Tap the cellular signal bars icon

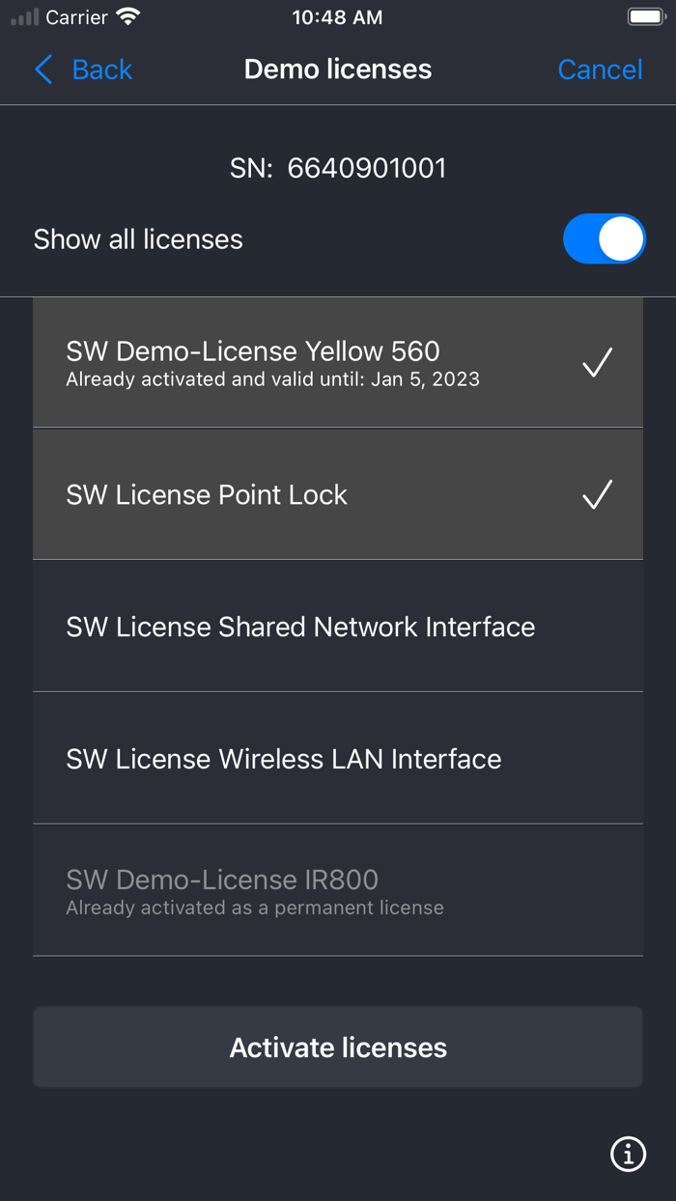(x=25, y=17)
